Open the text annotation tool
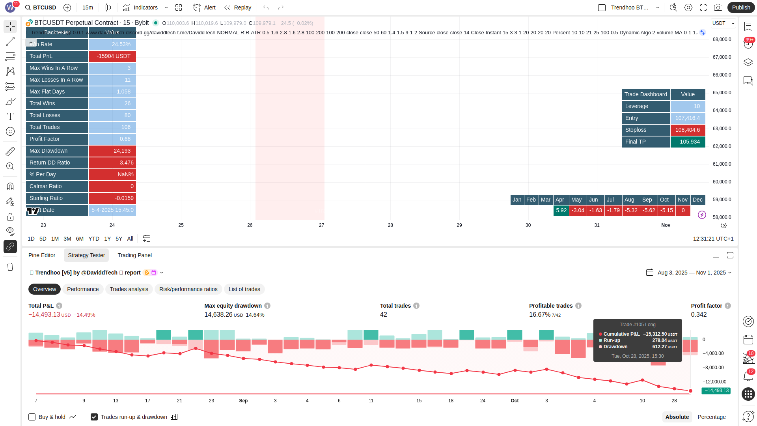This screenshot has height=426, width=757. (x=10, y=116)
